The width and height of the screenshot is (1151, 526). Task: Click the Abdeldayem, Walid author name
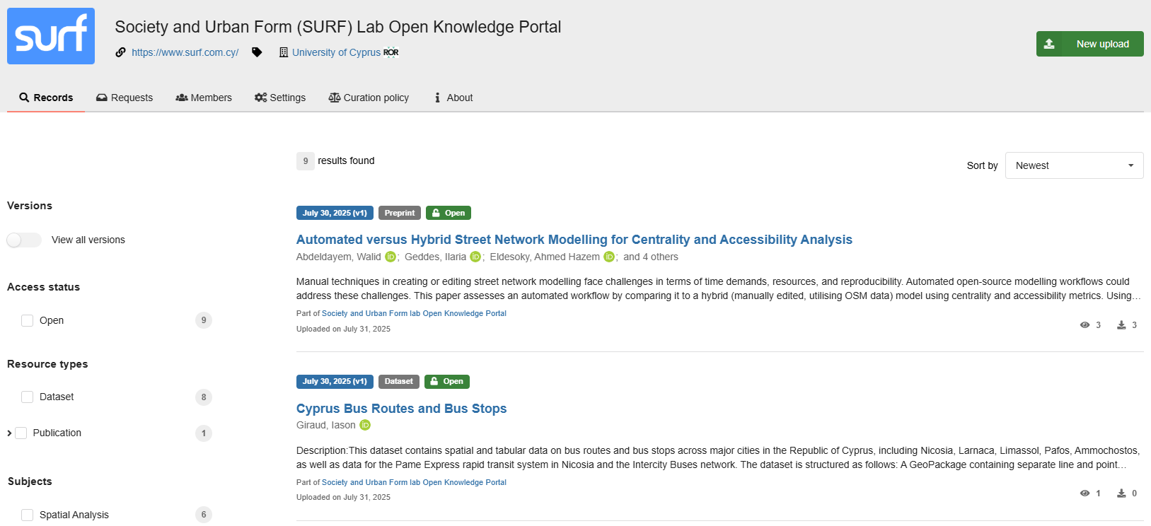(x=338, y=257)
